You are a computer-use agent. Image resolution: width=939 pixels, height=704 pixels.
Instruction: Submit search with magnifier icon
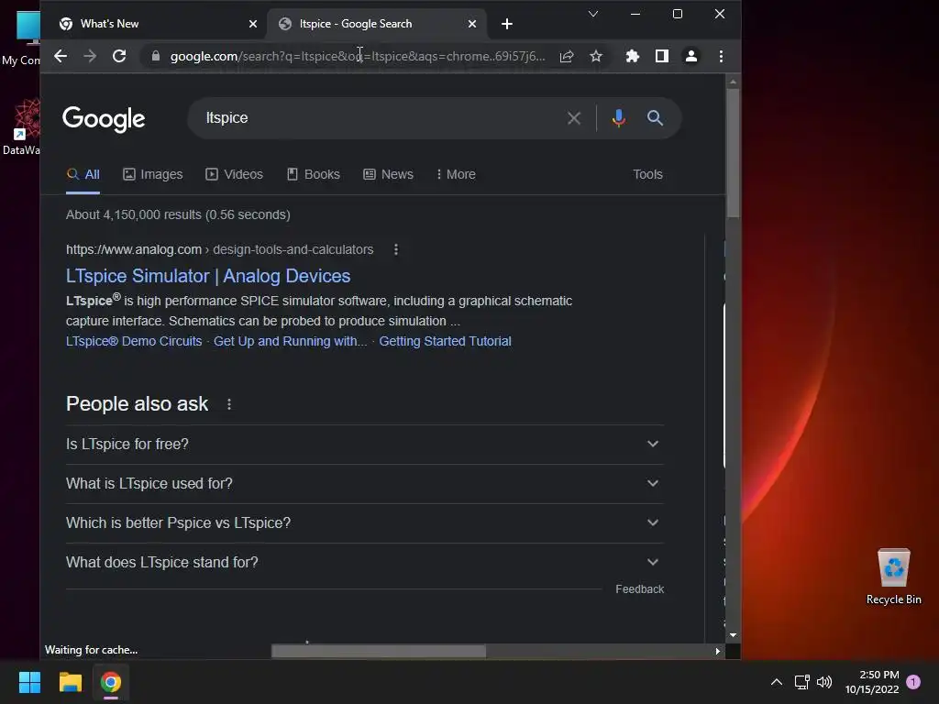click(655, 118)
